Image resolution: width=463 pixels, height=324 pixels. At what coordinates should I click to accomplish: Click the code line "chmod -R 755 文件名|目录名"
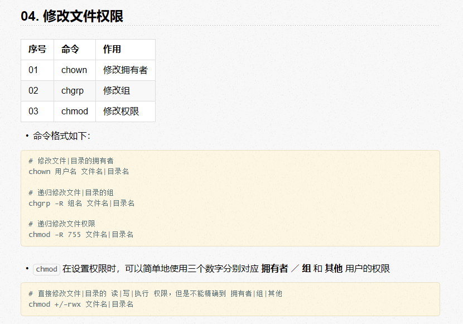pos(81,235)
